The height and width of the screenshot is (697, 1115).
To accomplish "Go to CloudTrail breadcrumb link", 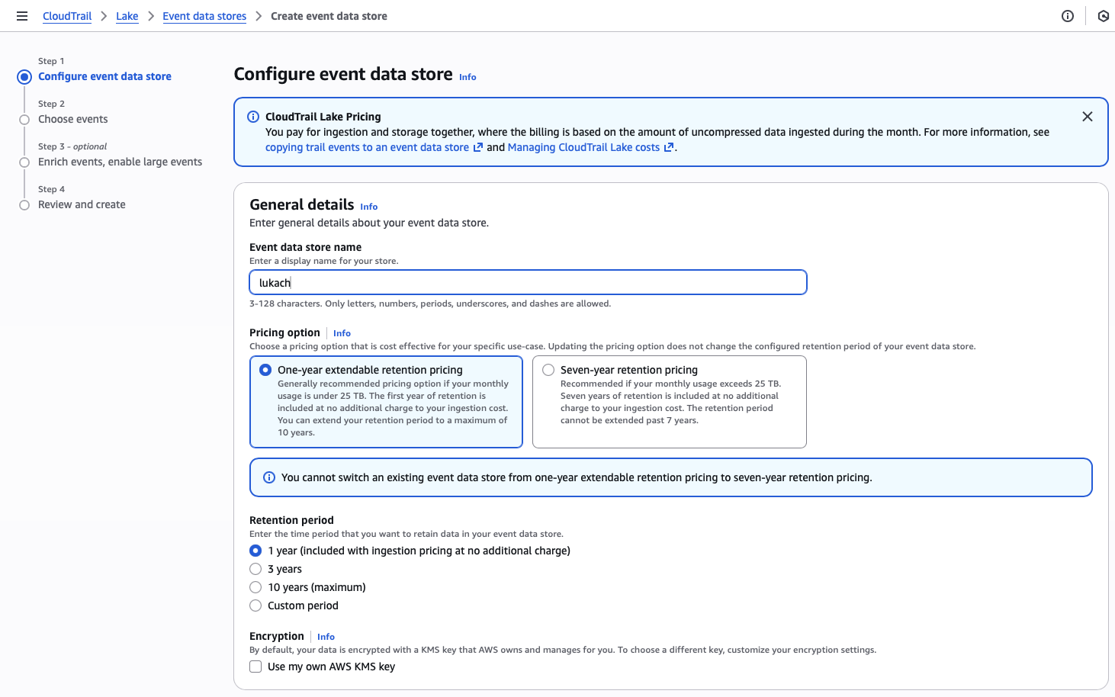I will (67, 16).
